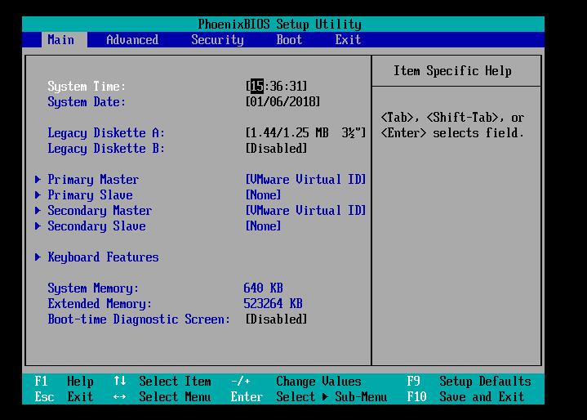This screenshot has width=587, height=420.
Task: Switch to the Boot tab
Action: coord(289,40)
